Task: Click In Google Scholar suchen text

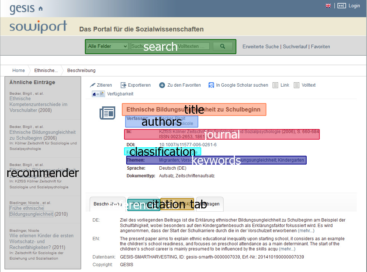Action: [242, 85]
